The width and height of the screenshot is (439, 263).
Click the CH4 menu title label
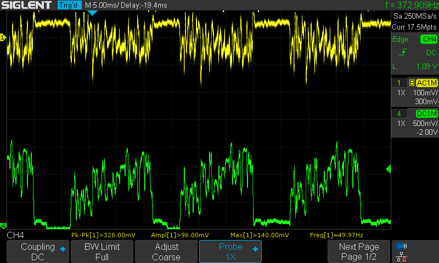[15, 235]
